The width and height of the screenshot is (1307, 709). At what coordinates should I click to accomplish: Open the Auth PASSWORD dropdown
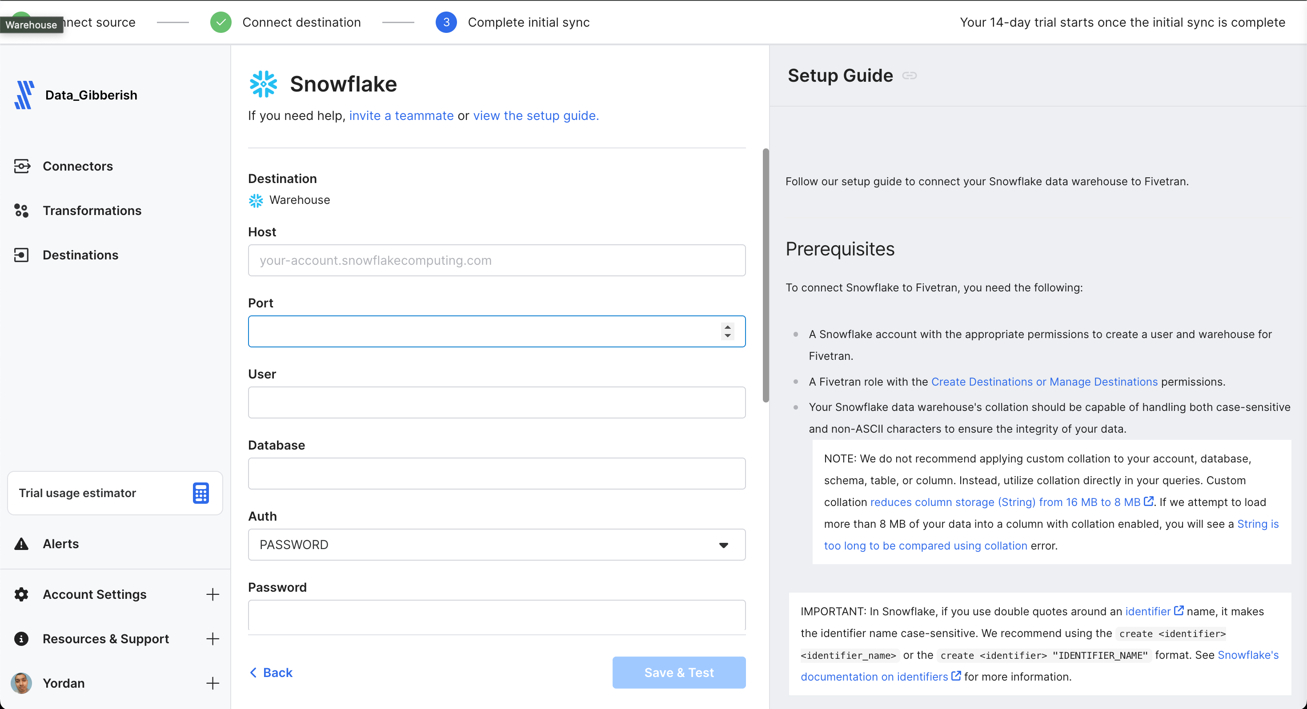496,545
